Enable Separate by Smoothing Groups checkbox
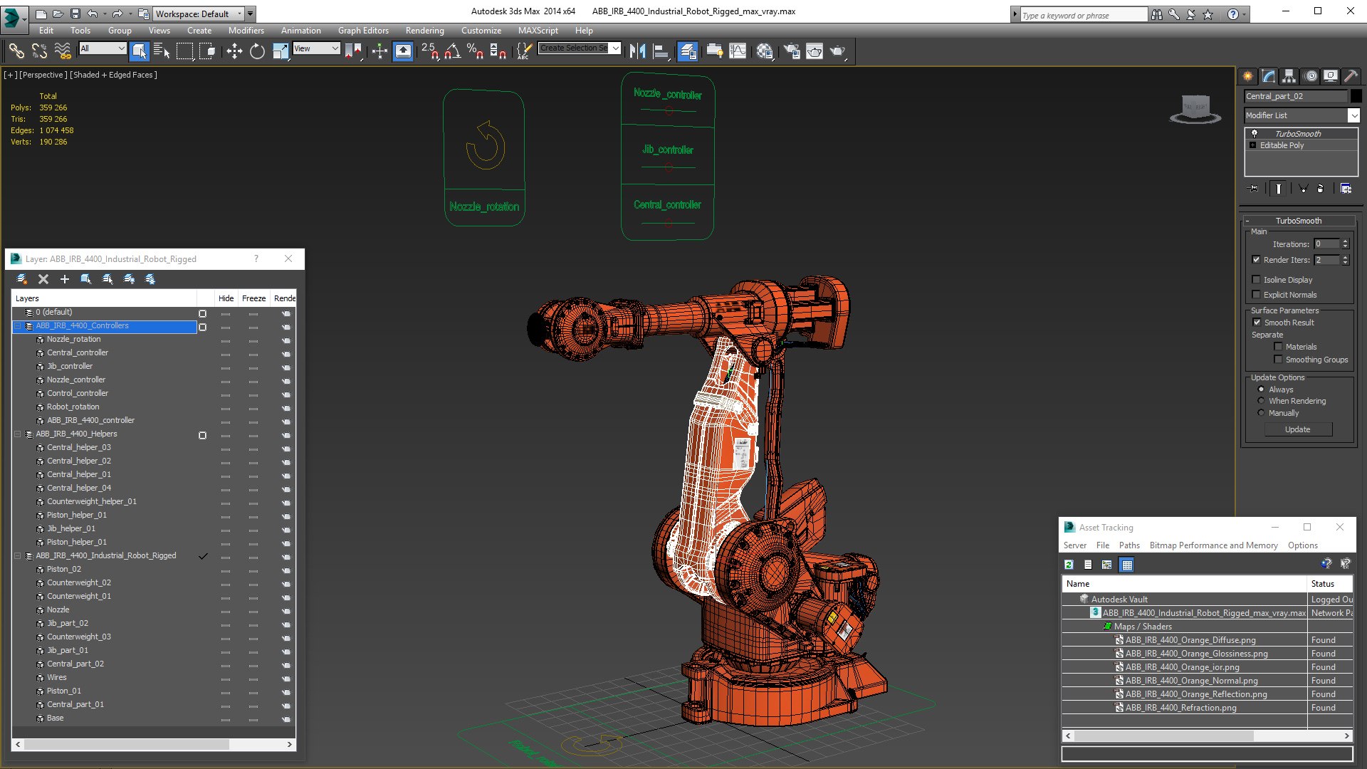This screenshot has width=1367, height=769. point(1278,360)
